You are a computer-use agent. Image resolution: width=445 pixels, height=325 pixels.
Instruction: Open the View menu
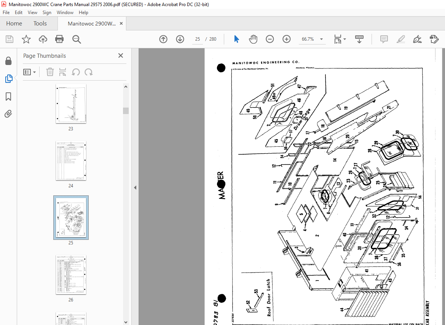[32, 13]
